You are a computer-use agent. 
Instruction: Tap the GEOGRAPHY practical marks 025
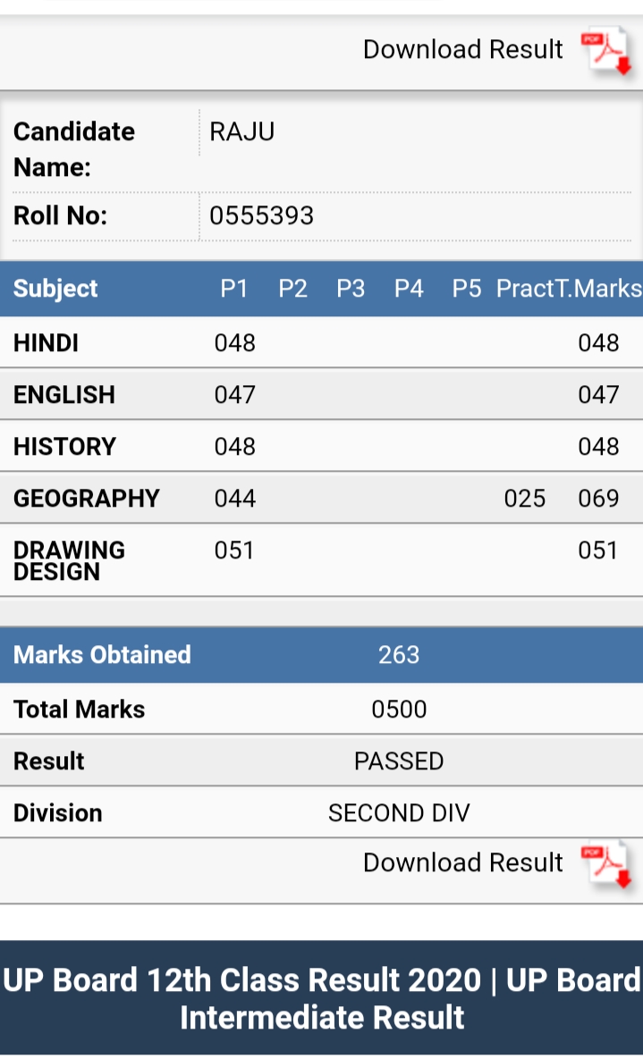click(524, 499)
